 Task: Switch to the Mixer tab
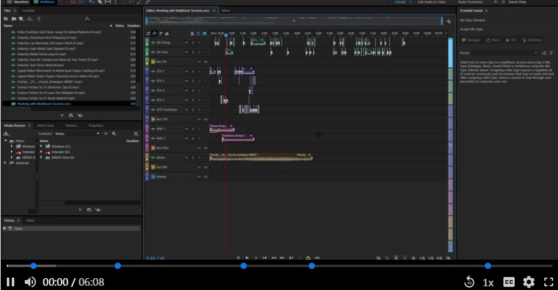point(226,11)
